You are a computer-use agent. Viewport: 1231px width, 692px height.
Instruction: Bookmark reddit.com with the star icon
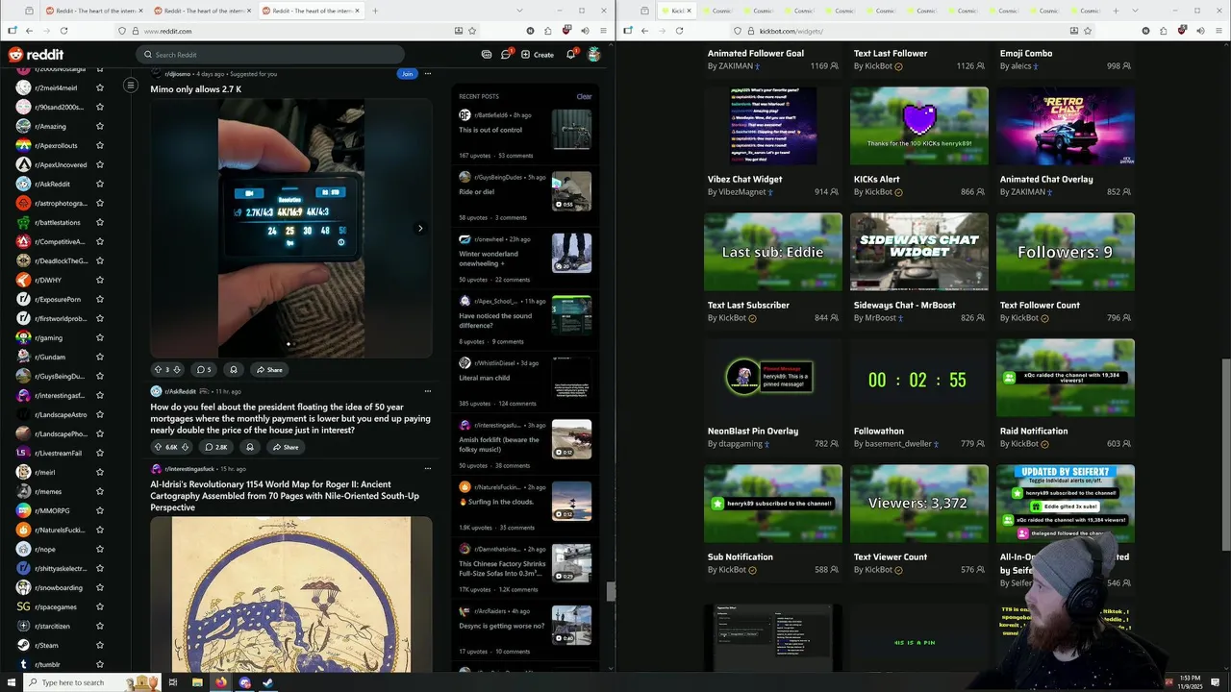pyautogui.click(x=473, y=31)
